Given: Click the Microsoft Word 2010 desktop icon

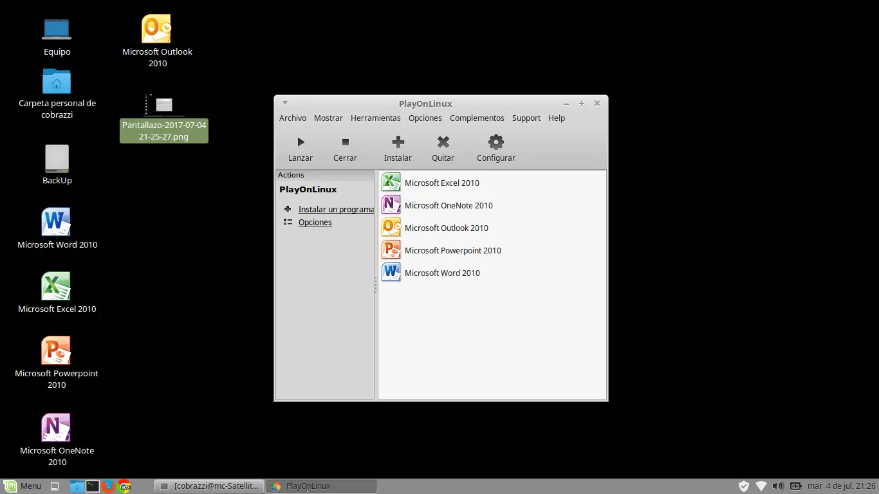Looking at the screenshot, I should [56, 222].
